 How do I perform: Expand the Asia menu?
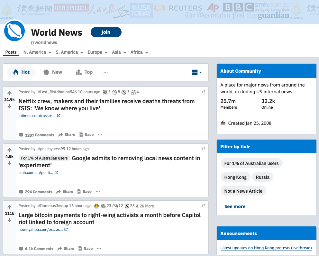click(119, 52)
